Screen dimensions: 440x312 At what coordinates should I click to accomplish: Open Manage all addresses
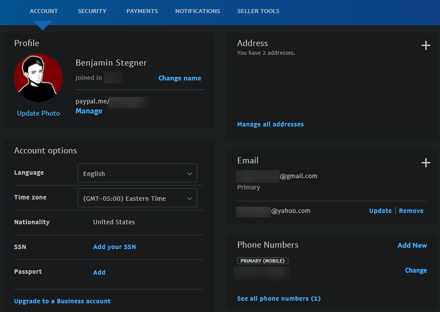pyautogui.click(x=270, y=124)
